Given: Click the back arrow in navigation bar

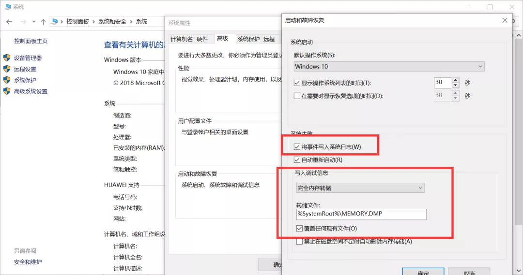Looking at the screenshot, I should tap(9, 22).
